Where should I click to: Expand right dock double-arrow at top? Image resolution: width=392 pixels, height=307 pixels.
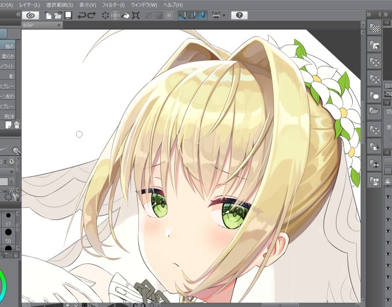click(x=369, y=15)
